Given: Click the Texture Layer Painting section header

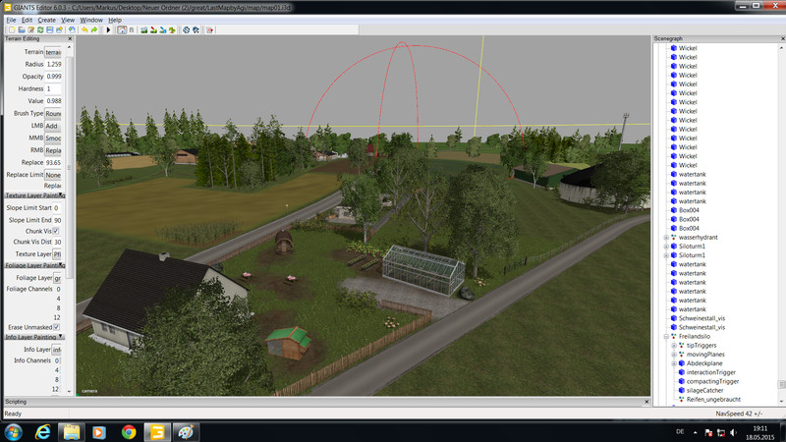Looking at the screenshot, I should click(33, 195).
